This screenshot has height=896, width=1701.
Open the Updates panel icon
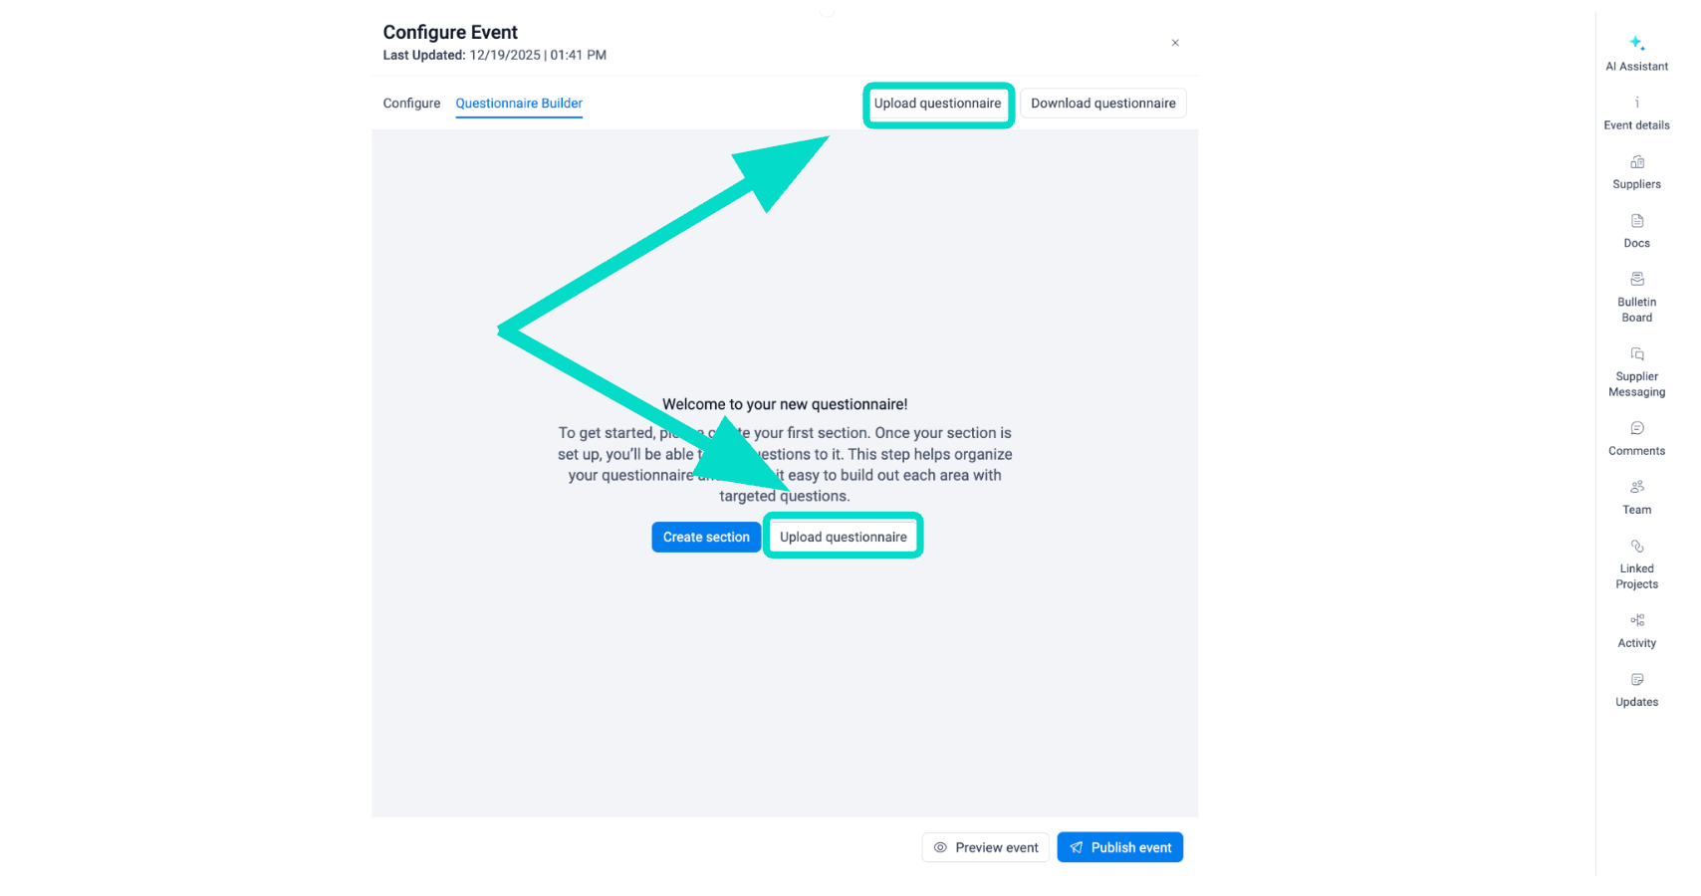click(x=1636, y=680)
